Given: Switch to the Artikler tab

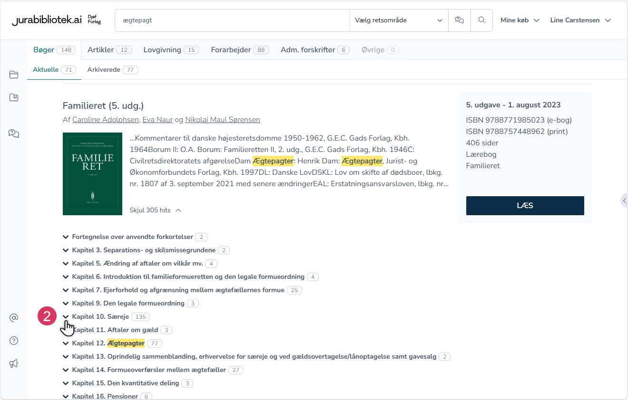Looking at the screenshot, I should pos(109,50).
